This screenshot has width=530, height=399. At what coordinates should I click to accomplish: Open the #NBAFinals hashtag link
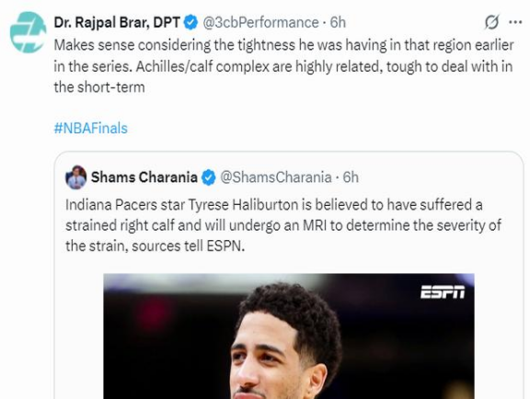point(90,128)
